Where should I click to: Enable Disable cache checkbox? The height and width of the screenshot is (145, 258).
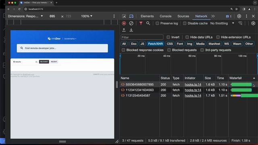tap(185, 23)
